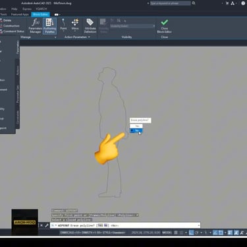Choose No in Erase polyline popup
Screen dimensions: 247x247
136,130
